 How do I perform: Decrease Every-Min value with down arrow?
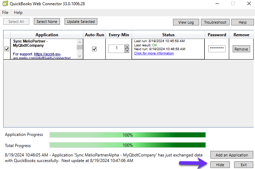coord(127,51)
